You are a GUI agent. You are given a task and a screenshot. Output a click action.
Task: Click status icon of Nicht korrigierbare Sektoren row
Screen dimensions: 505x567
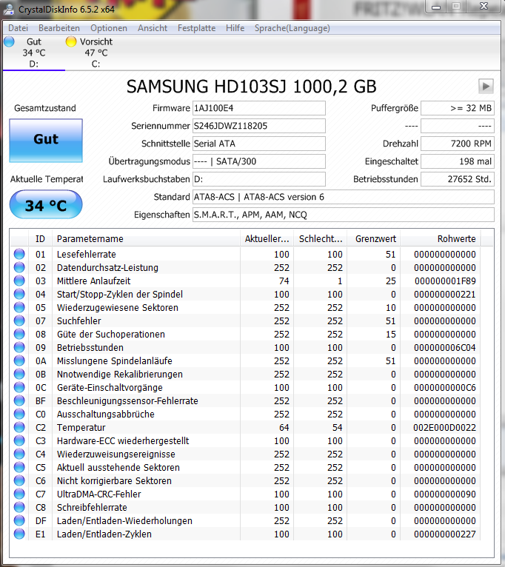19,480
